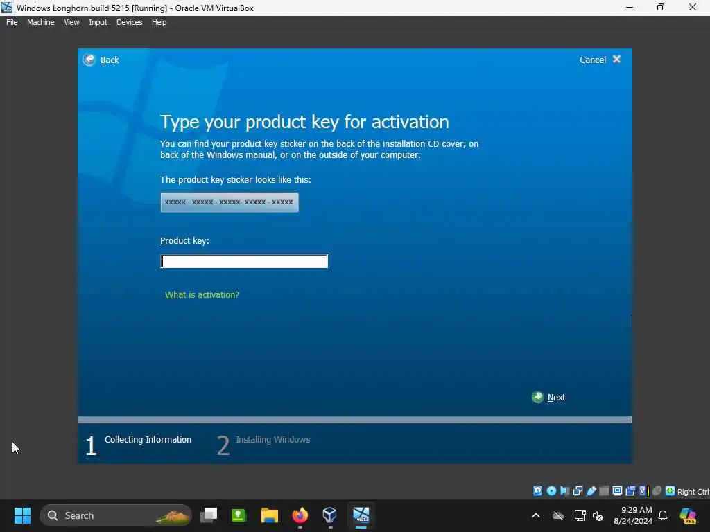The image size is (710, 532).
Task: Click the mouse integration indicator icon
Action: pyautogui.click(x=657, y=491)
